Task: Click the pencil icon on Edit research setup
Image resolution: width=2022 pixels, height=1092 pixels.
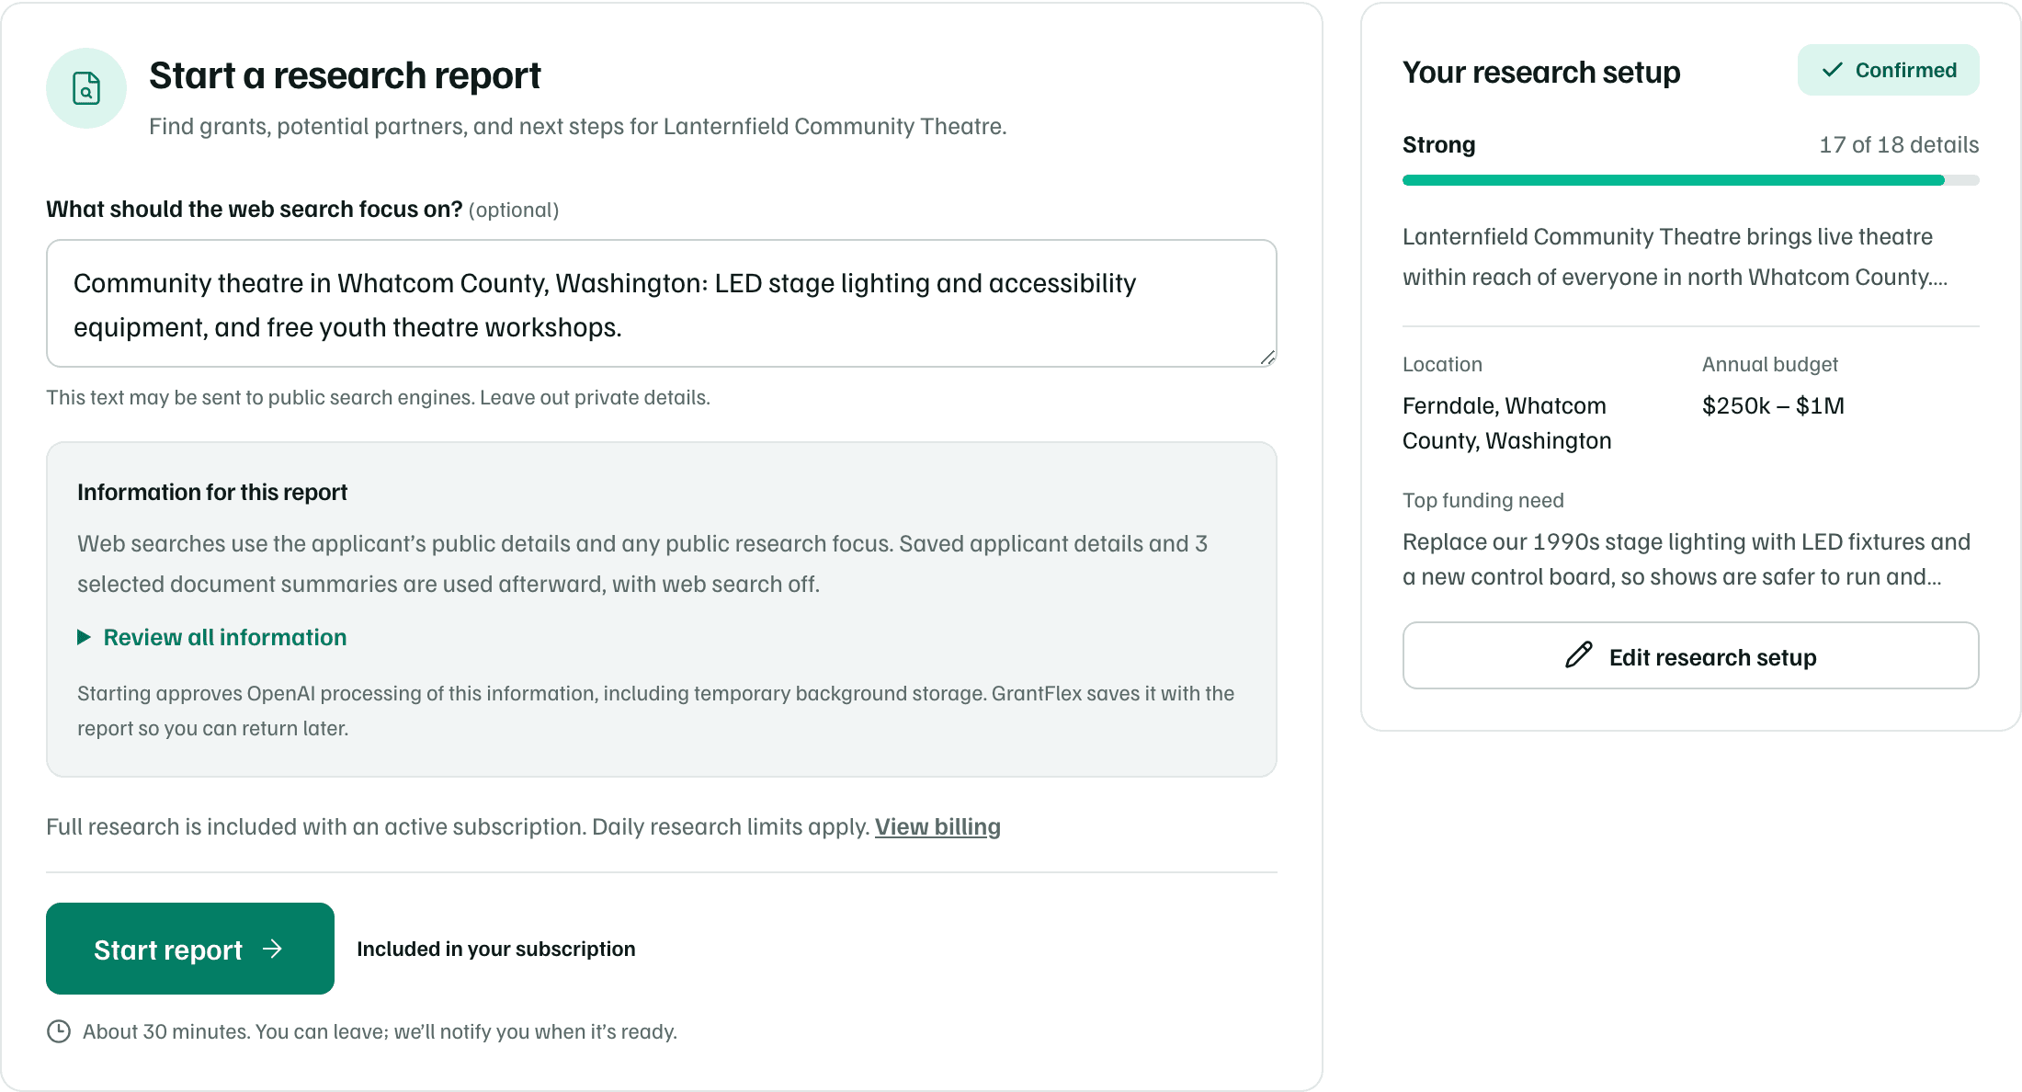Action: (x=1578, y=655)
